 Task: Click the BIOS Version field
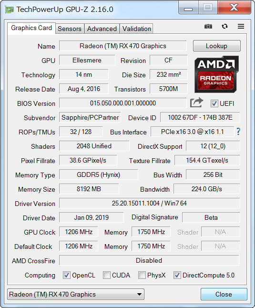(x=122, y=103)
